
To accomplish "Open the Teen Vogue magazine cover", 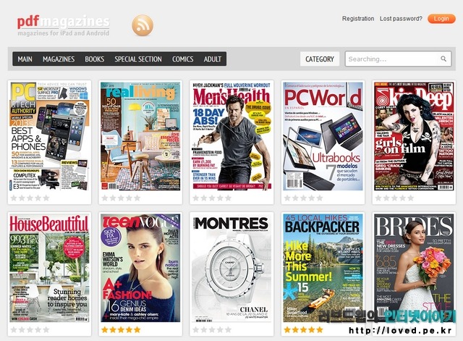I will pyautogui.click(x=140, y=269).
